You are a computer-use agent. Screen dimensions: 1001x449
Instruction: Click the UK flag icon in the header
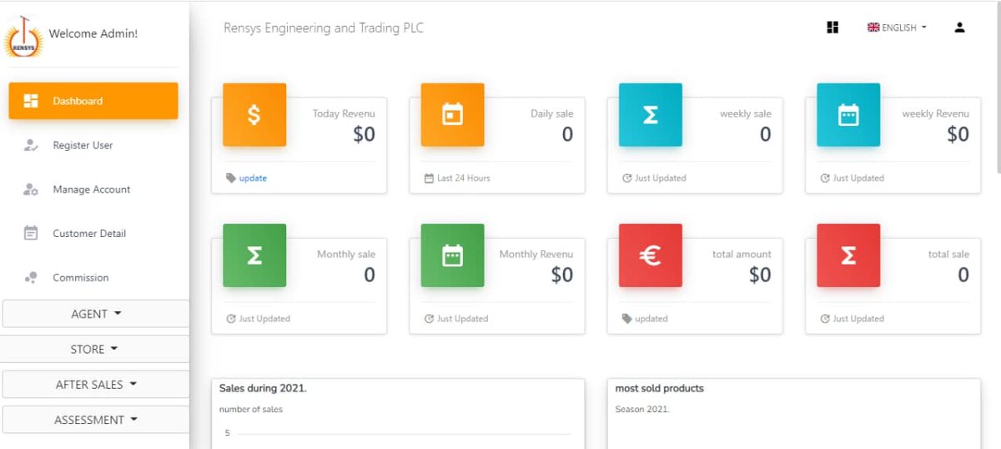[873, 28]
